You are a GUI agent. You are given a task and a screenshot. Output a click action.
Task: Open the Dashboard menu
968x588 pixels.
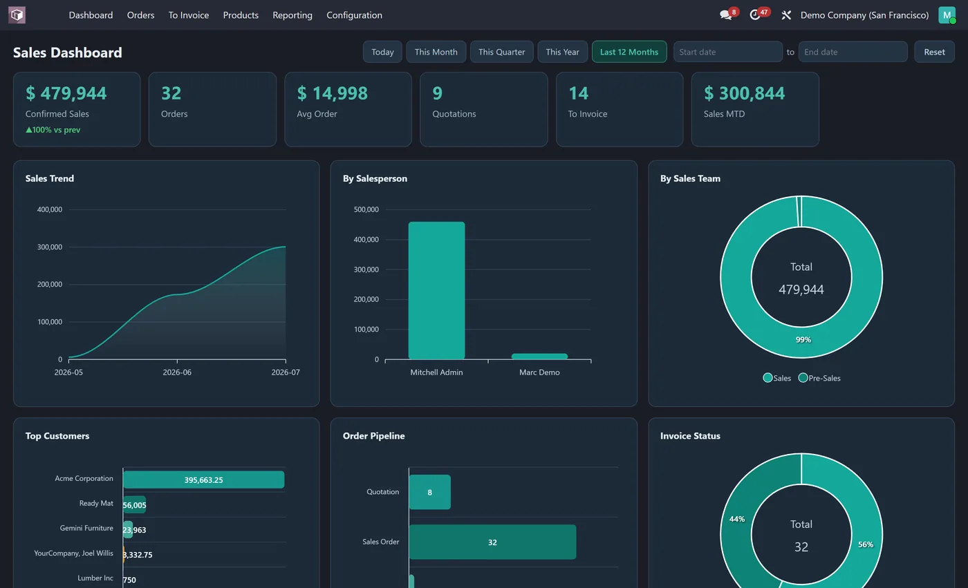pyautogui.click(x=91, y=15)
